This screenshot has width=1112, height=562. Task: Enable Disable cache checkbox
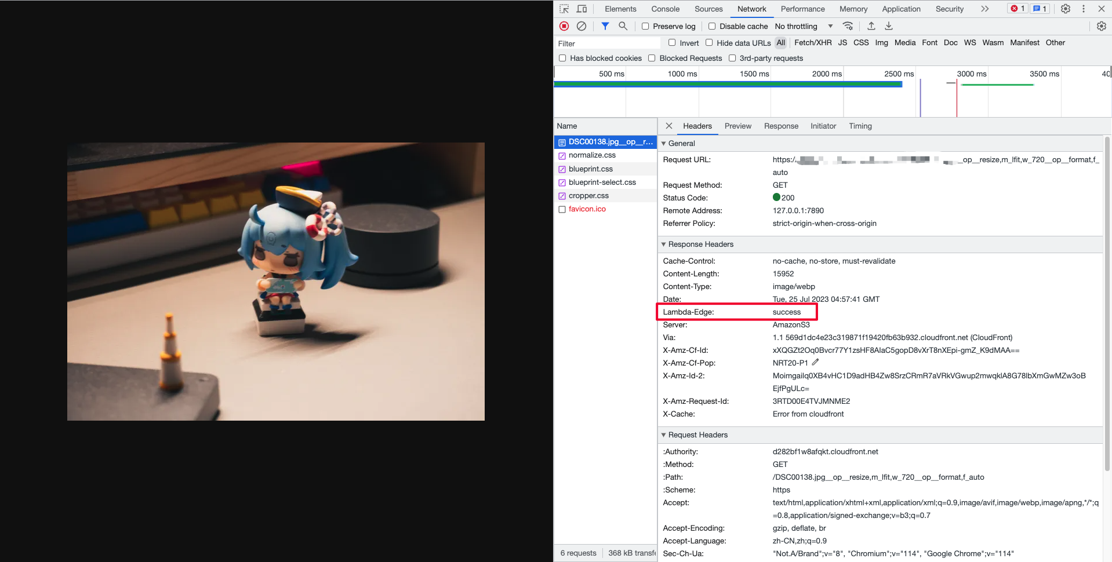pyautogui.click(x=712, y=26)
